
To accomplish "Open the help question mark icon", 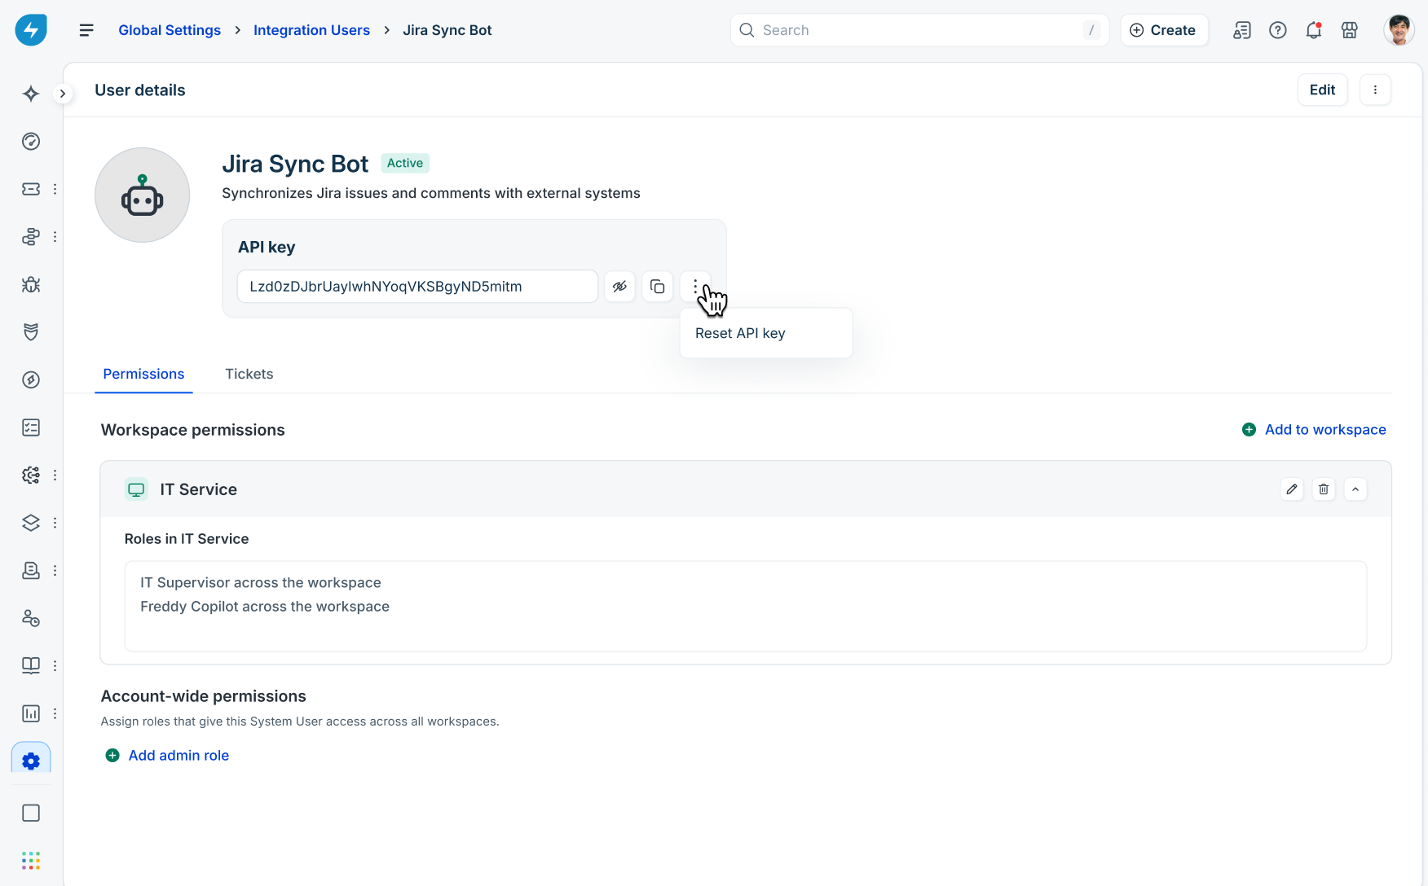I will (x=1278, y=30).
